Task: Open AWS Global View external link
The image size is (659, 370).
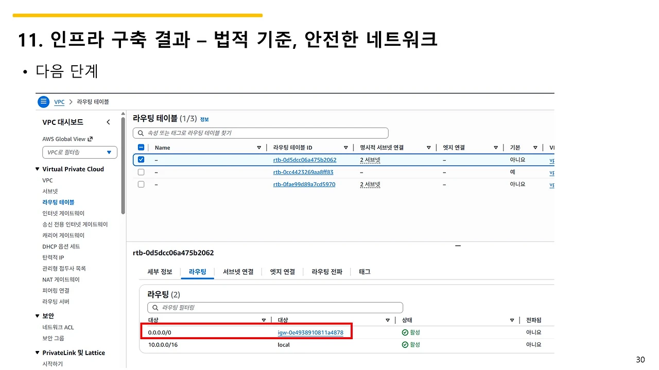Action: [67, 139]
